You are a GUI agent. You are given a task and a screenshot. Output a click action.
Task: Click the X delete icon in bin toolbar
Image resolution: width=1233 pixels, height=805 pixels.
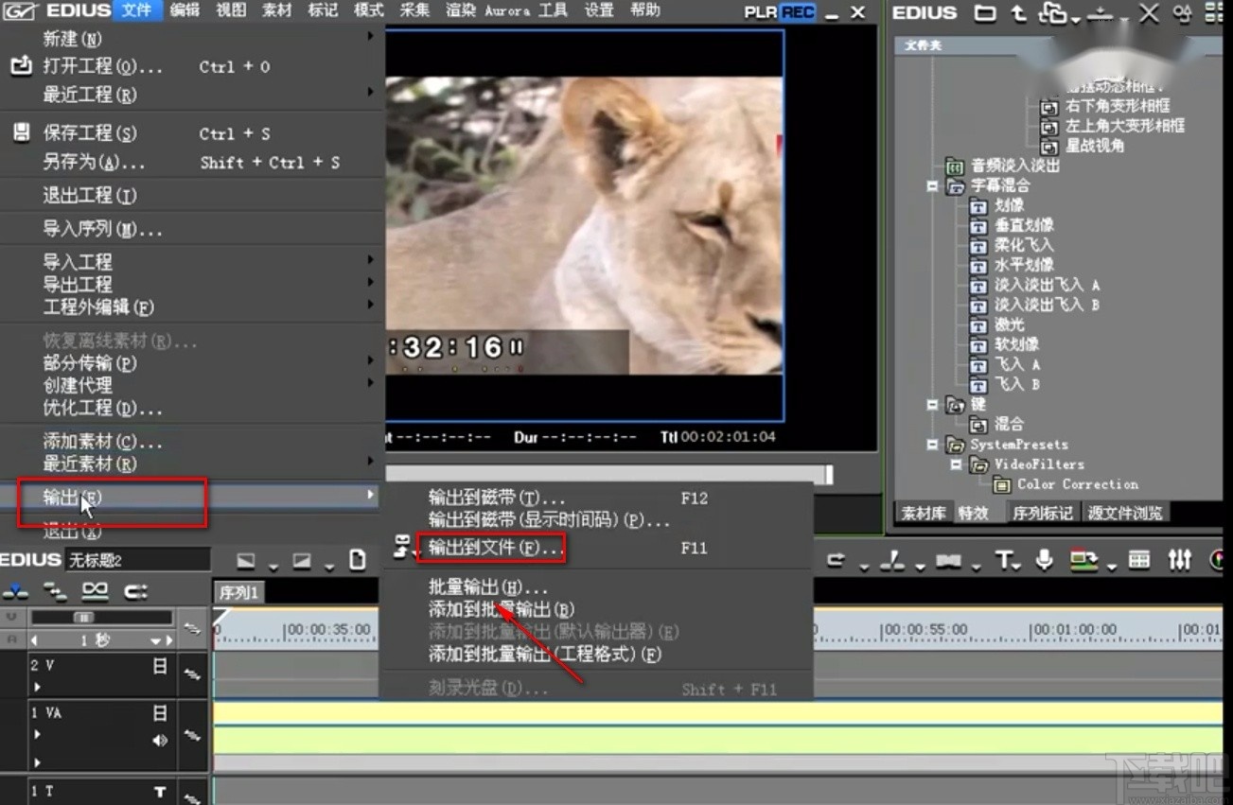click(x=1149, y=14)
